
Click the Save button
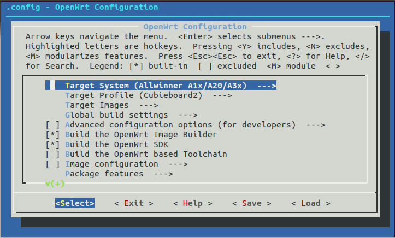pyautogui.click(x=252, y=203)
